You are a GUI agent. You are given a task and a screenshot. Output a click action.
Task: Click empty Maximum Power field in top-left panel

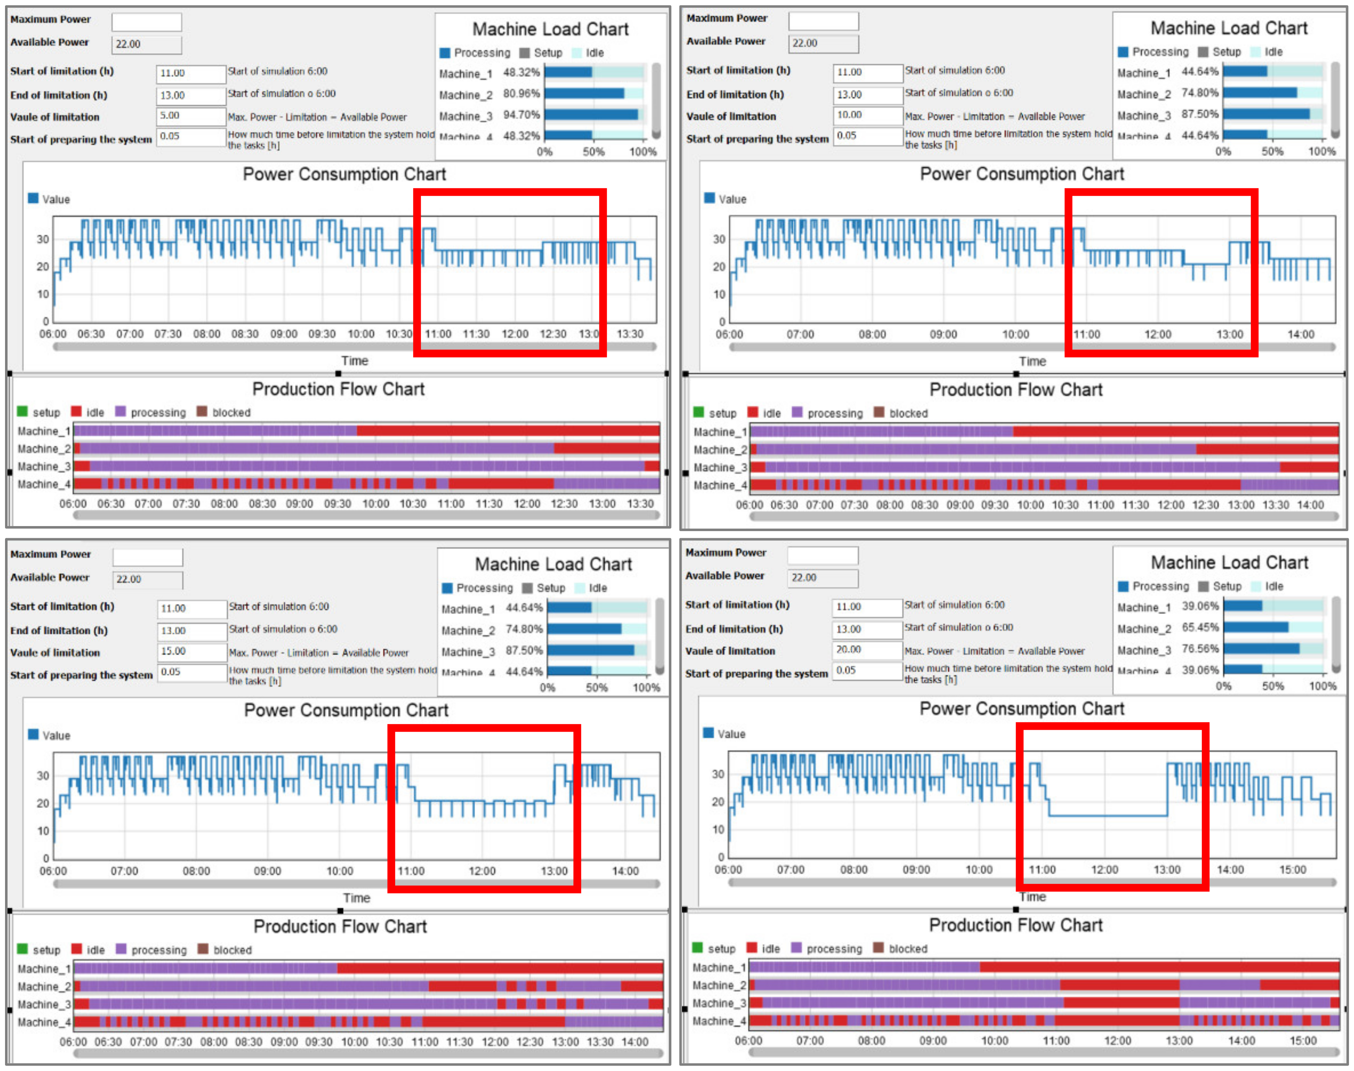pyautogui.click(x=147, y=22)
